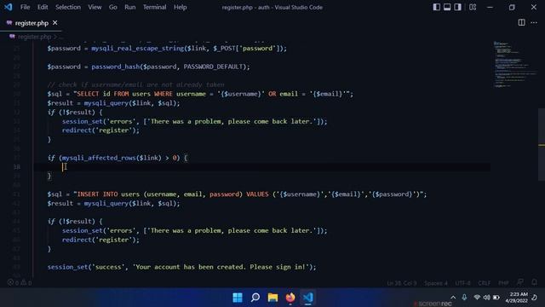545x307 pixels.
Task: Change indentation via Spaces: 4
Action: tap(435, 283)
